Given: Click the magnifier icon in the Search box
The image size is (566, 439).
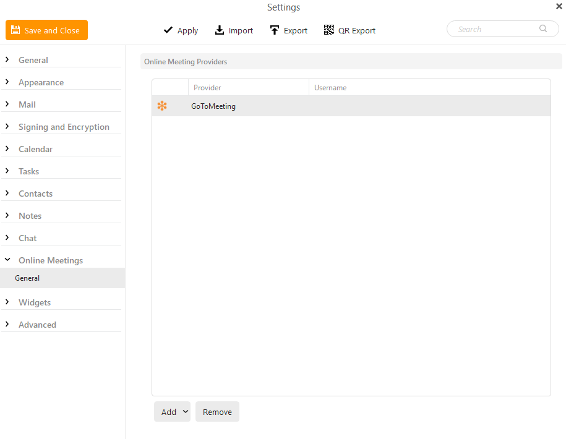Looking at the screenshot, I should click(543, 28).
